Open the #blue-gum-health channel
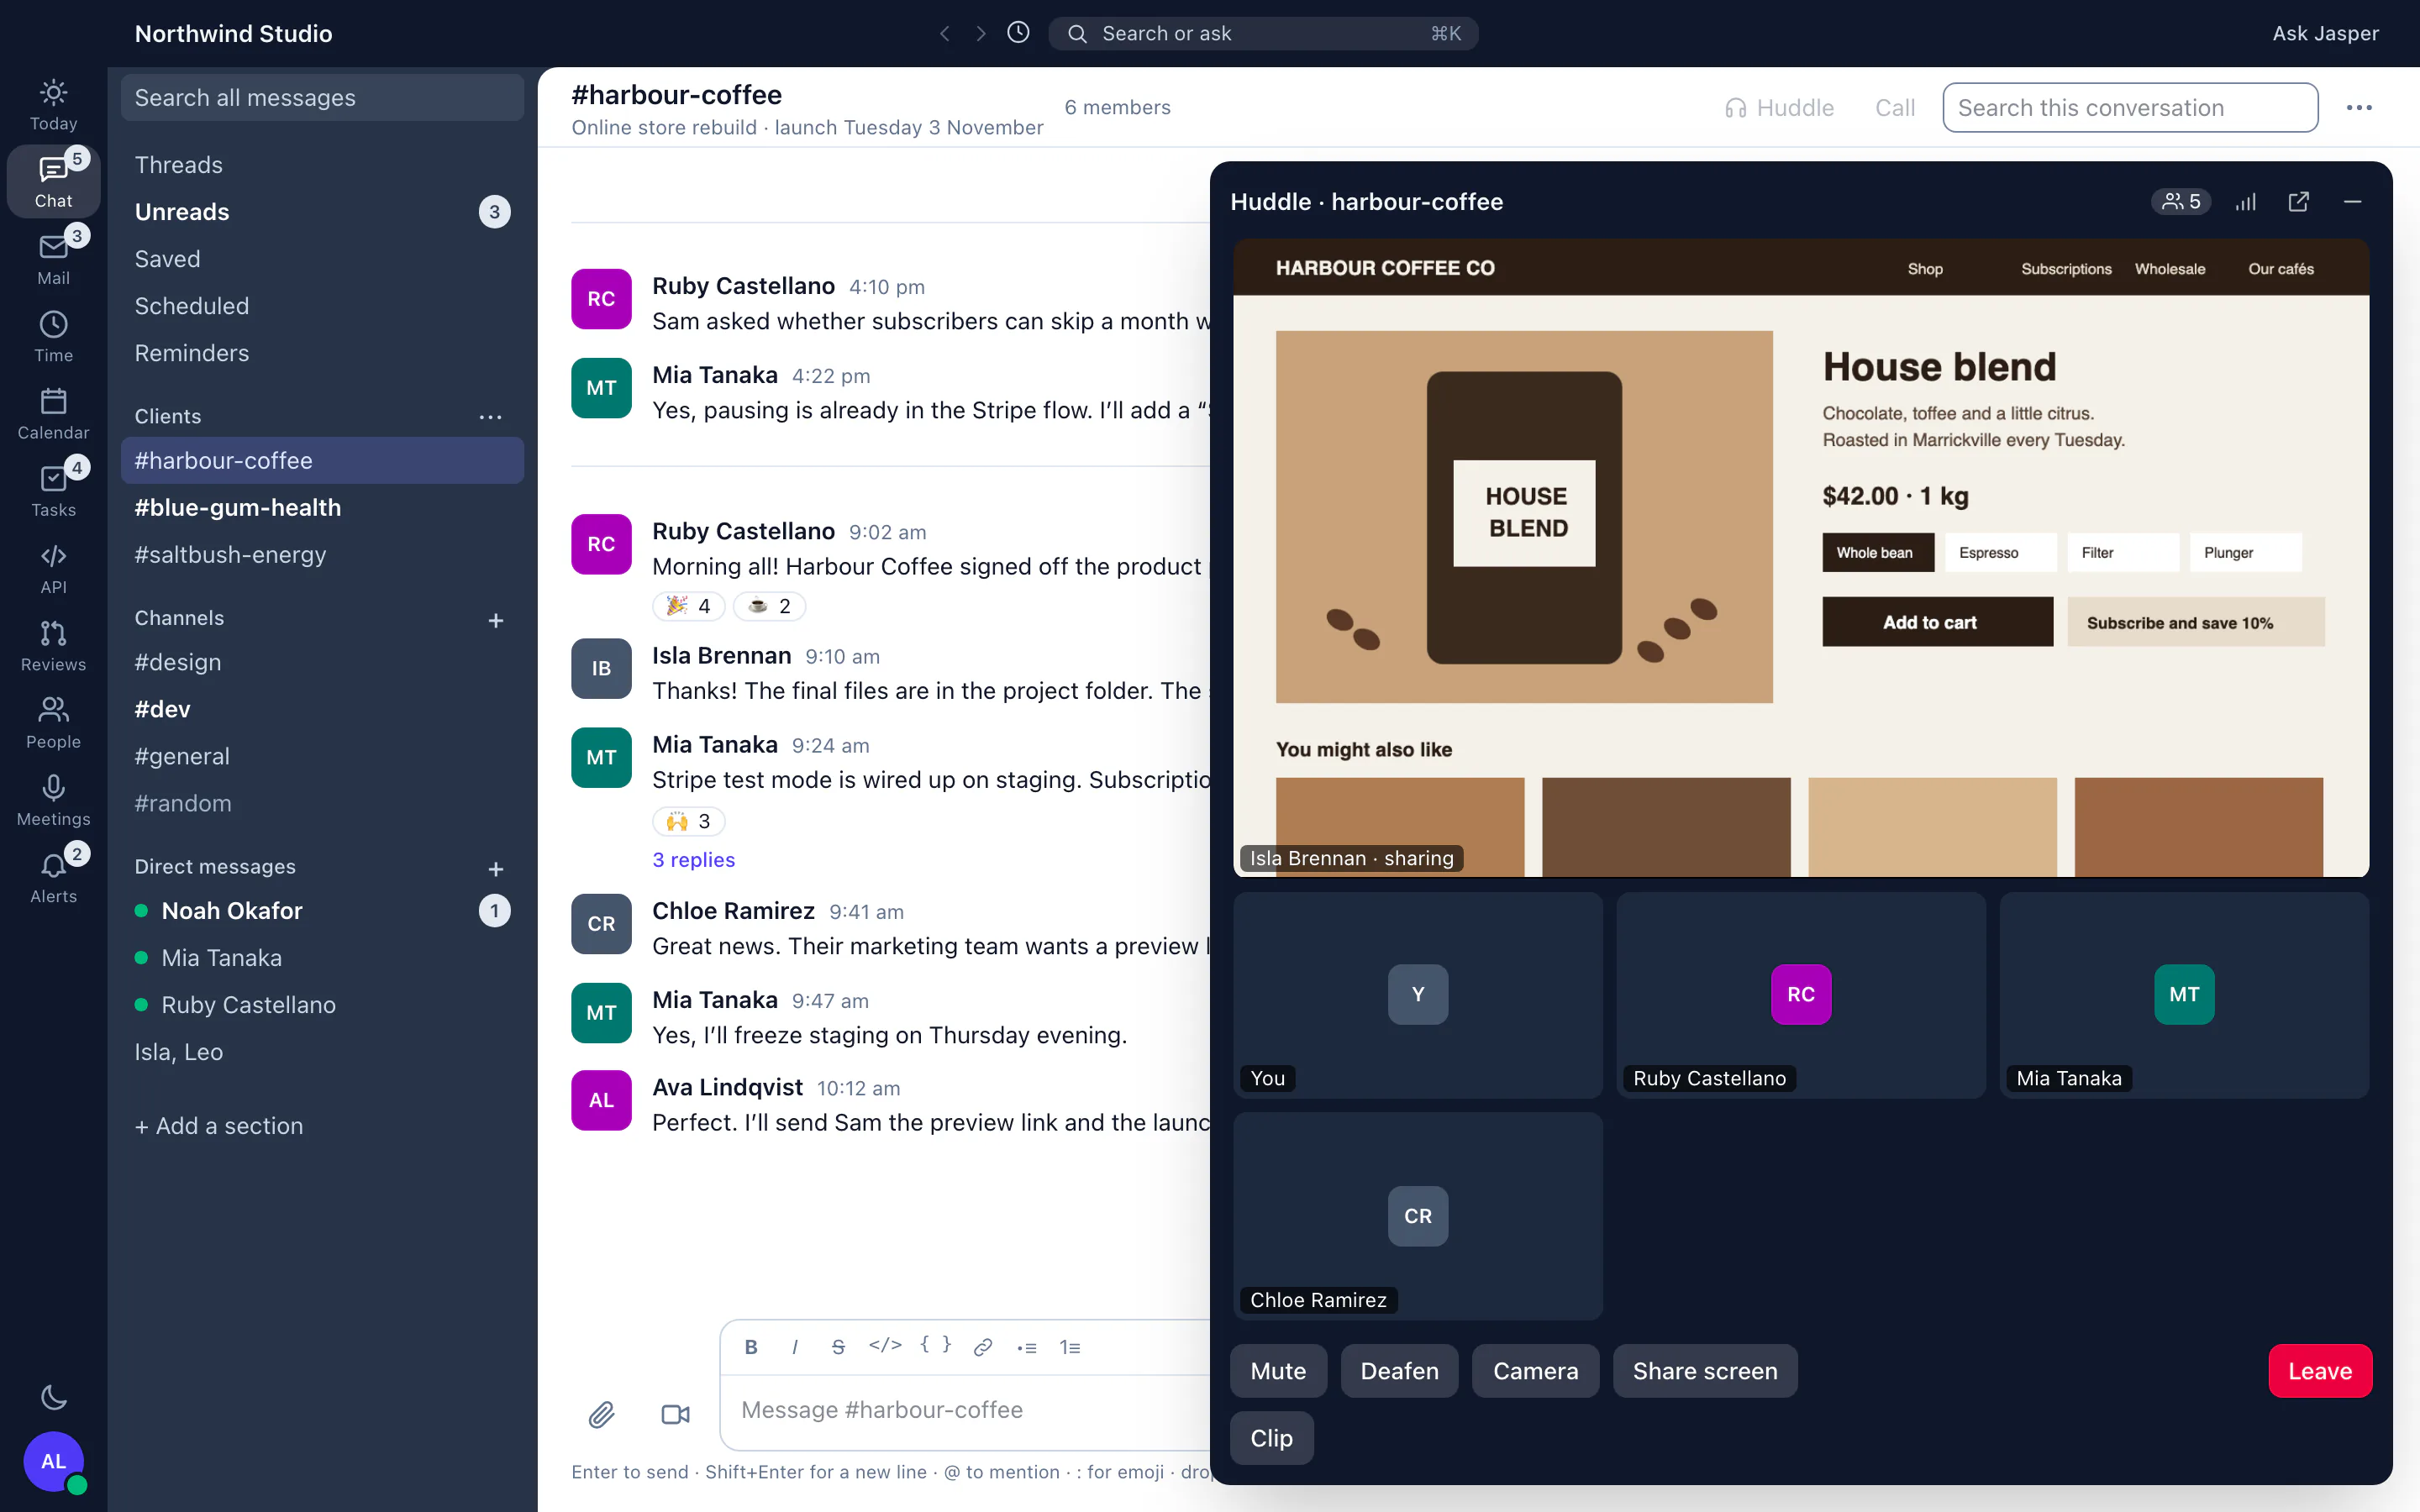 tap(322, 507)
